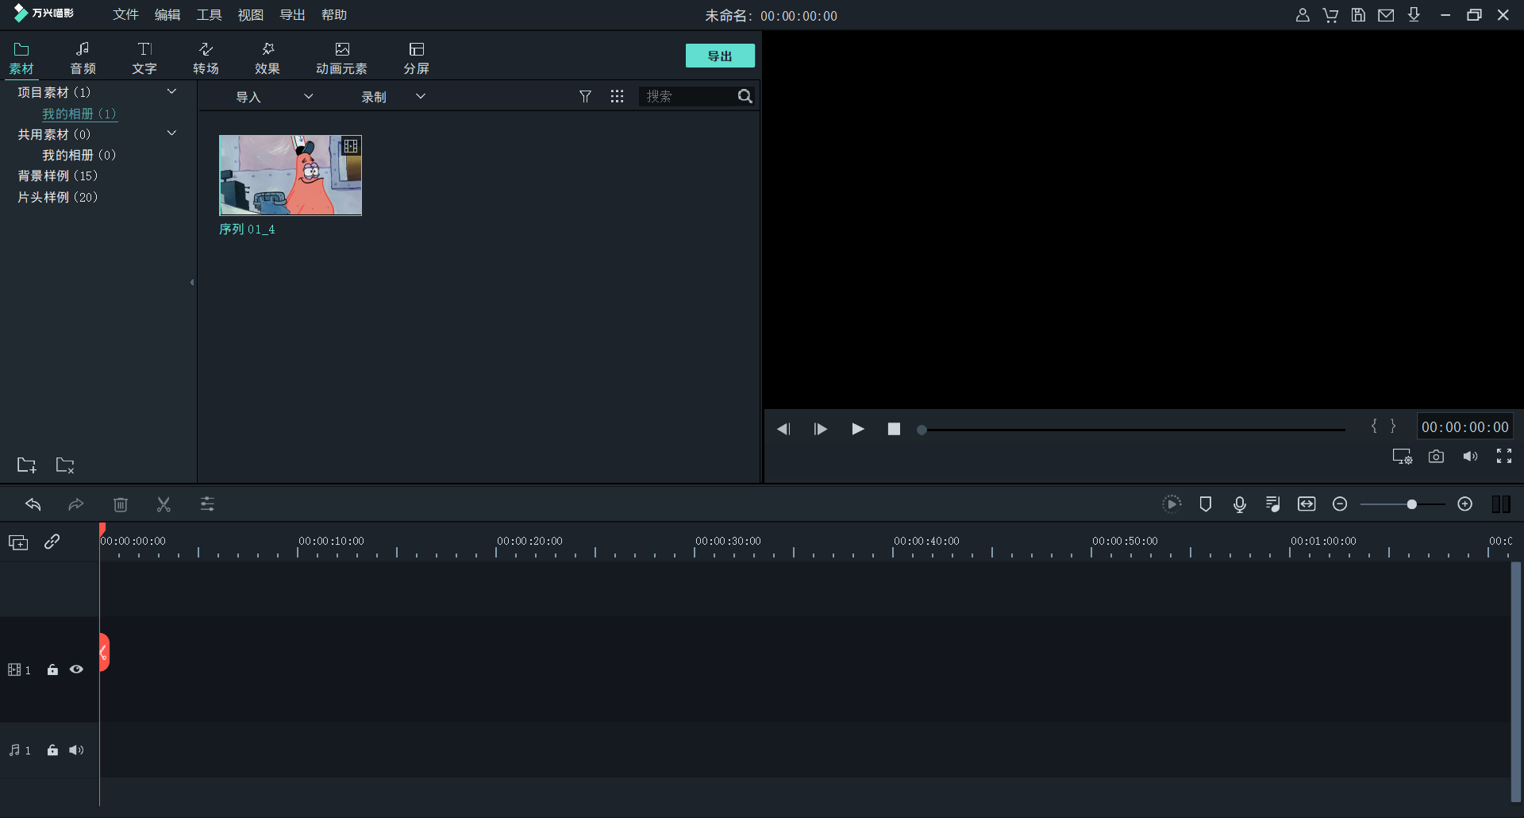Open the filter funnel in media library
This screenshot has width=1524, height=818.
click(585, 96)
